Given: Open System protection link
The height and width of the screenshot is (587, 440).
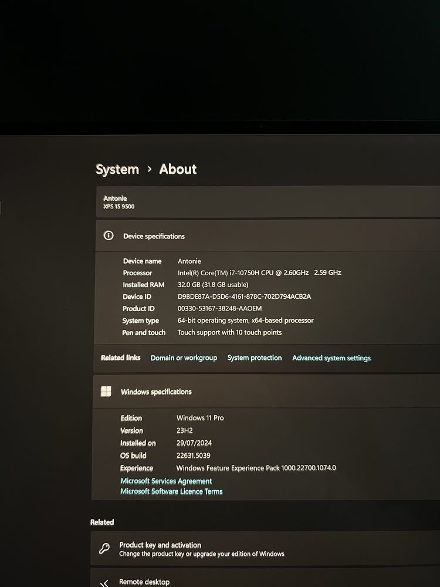Looking at the screenshot, I should click(x=255, y=358).
